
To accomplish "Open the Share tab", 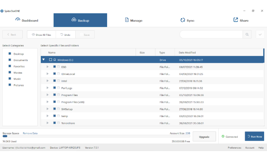I will (x=241, y=20).
